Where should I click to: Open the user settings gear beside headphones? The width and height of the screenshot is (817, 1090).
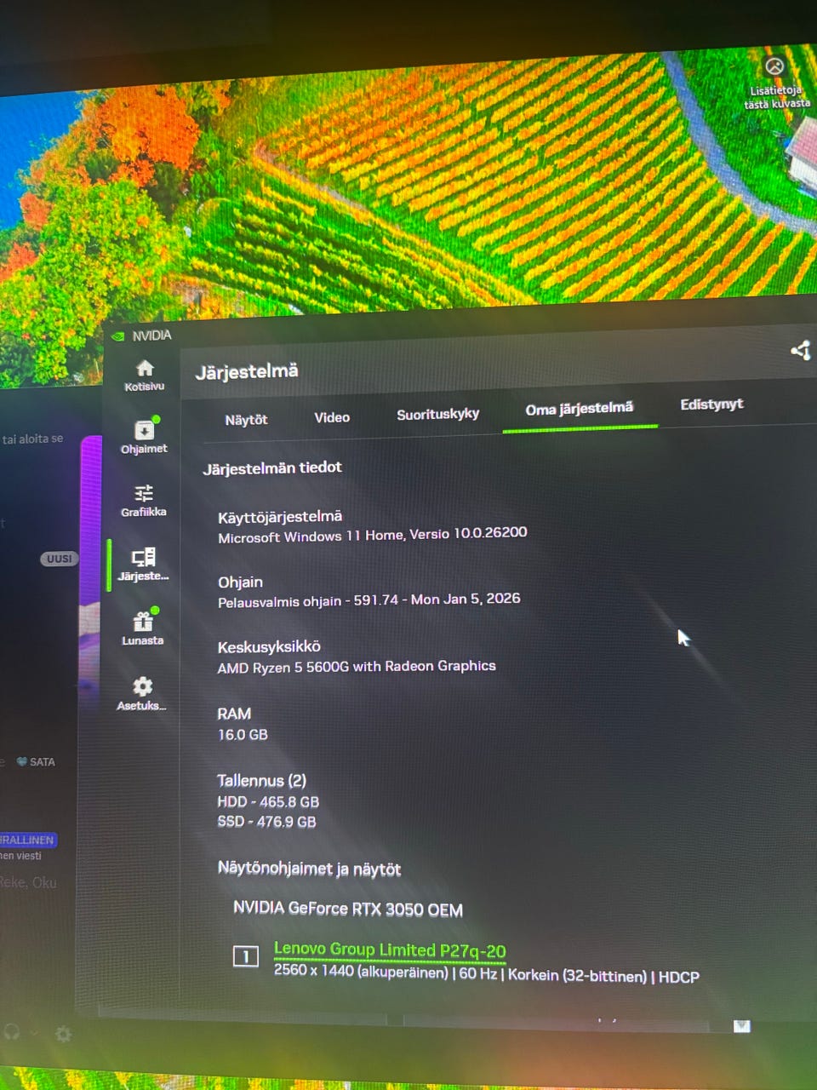pyautogui.click(x=63, y=1034)
